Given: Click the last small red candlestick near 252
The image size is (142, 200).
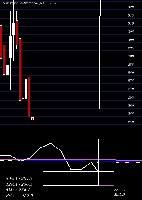Looking at the screenshot, I should coord(32,119).
